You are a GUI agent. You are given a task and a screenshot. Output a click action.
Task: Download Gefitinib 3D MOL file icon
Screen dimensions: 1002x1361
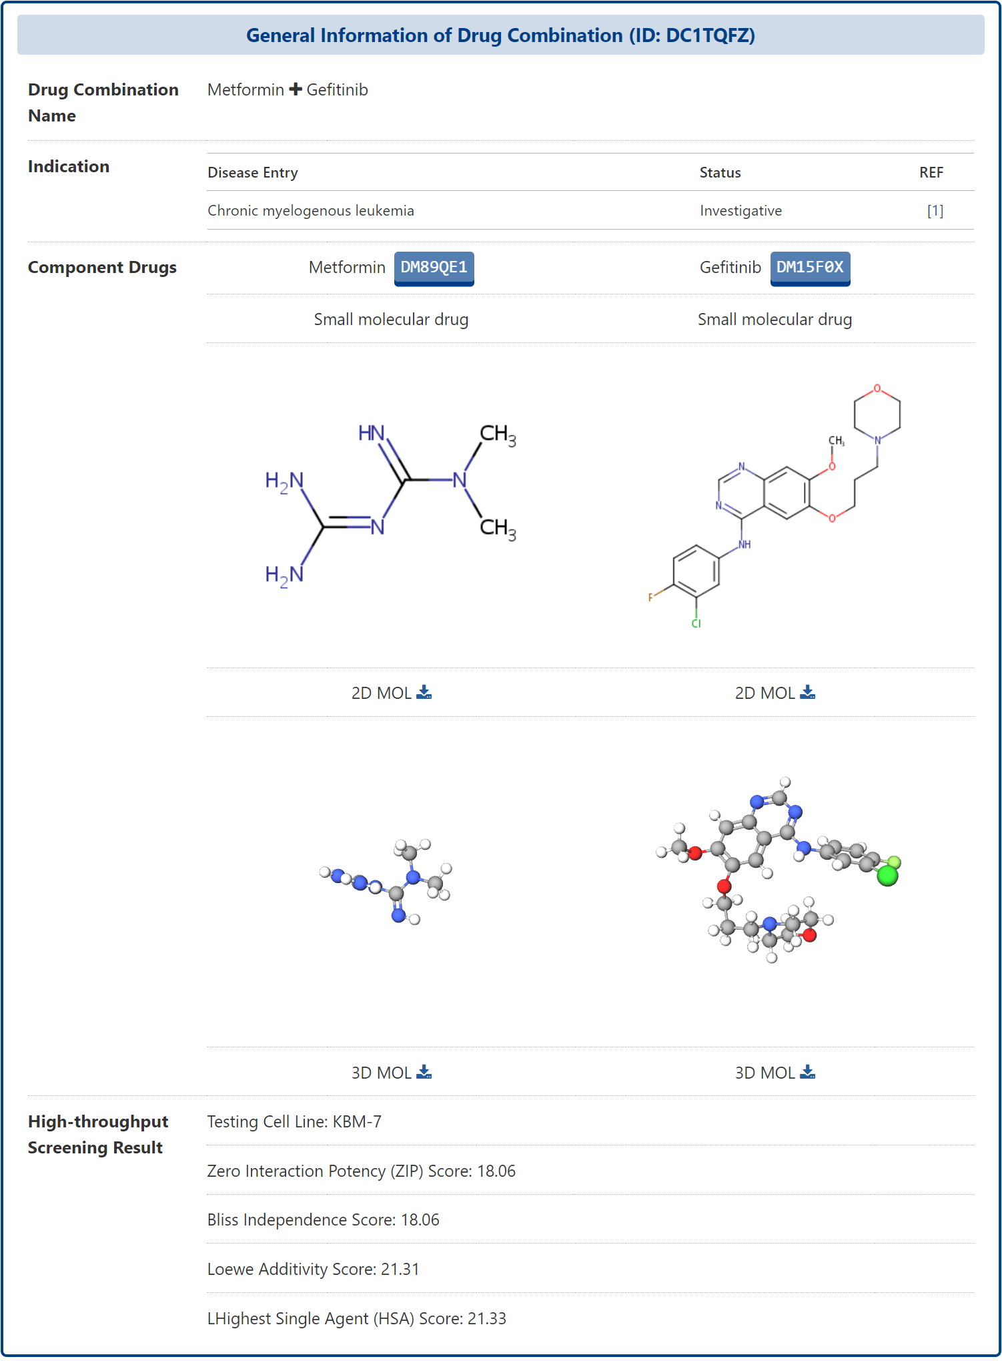pyautogui.click(x=807, y=1072)
